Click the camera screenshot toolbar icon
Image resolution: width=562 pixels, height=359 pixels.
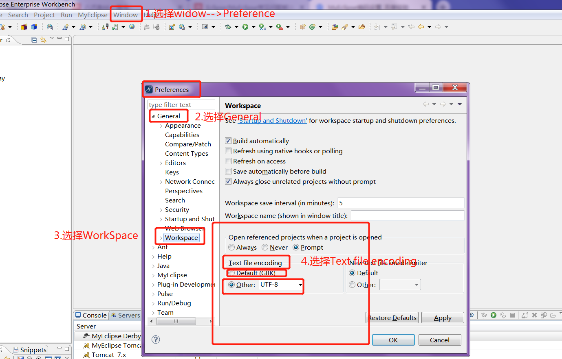coord(205,27)
